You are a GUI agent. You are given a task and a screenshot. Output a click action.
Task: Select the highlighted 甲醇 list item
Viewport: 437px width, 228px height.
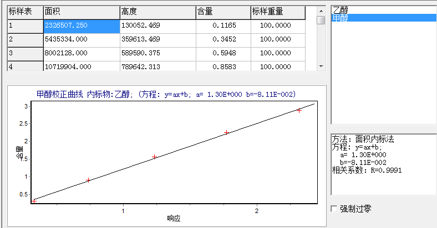tap(341, 18)
